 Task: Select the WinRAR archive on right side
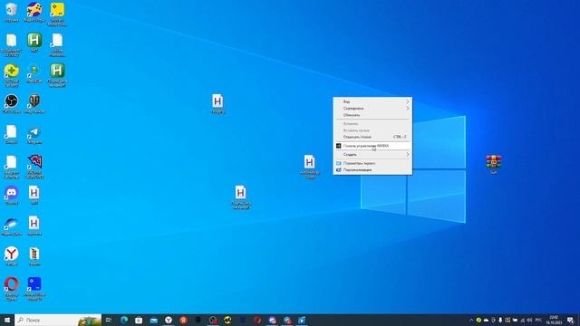[493, 164]
